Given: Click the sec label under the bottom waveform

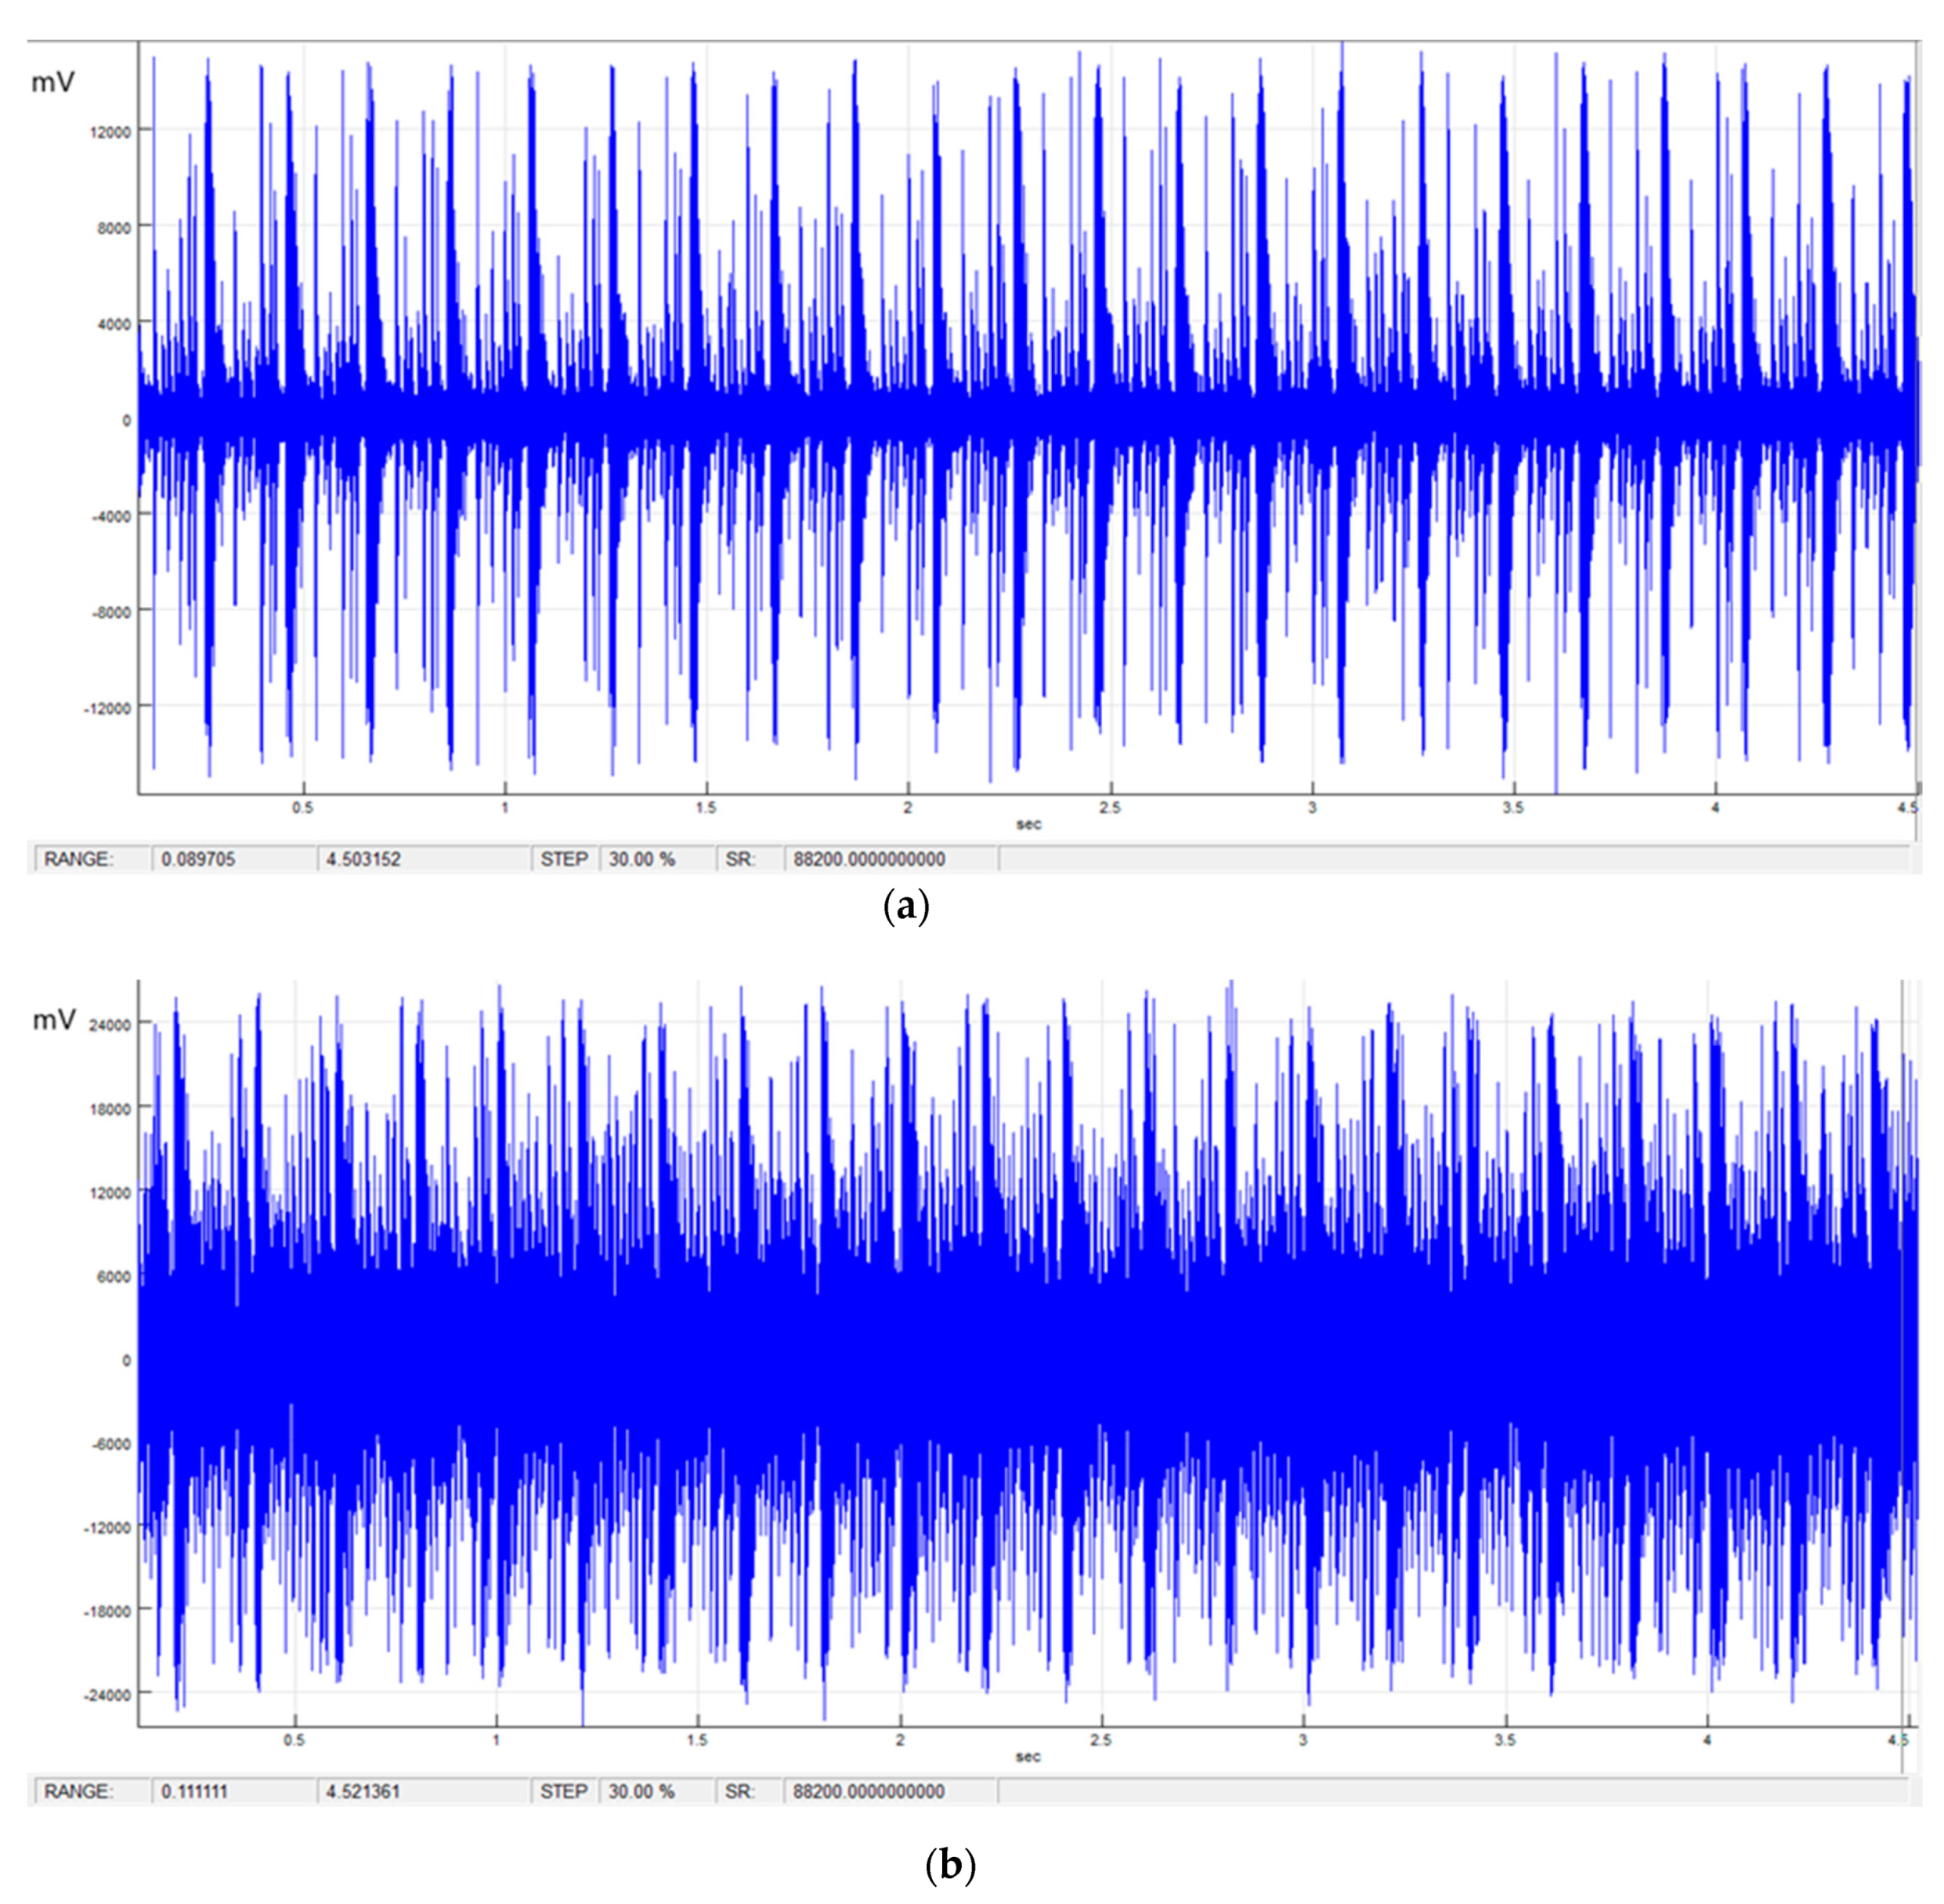Looking at the screenshot, I should pos(1028,1757).
